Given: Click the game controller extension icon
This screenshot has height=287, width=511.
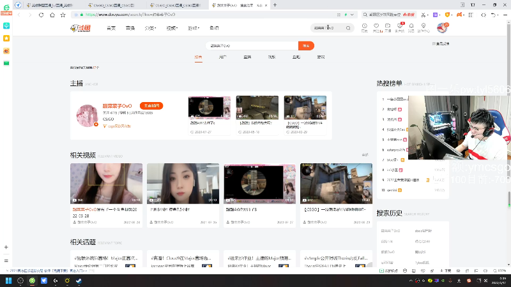Looking at the screenshot, I should click(459, 15).
